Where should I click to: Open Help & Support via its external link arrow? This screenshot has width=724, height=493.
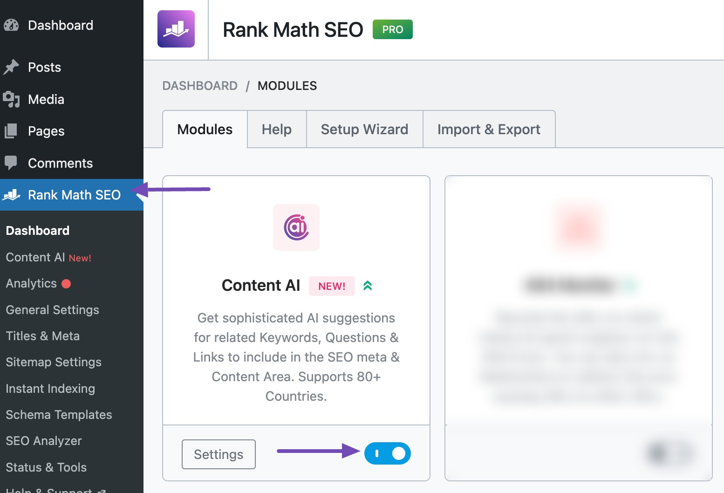tap(101, 490)
